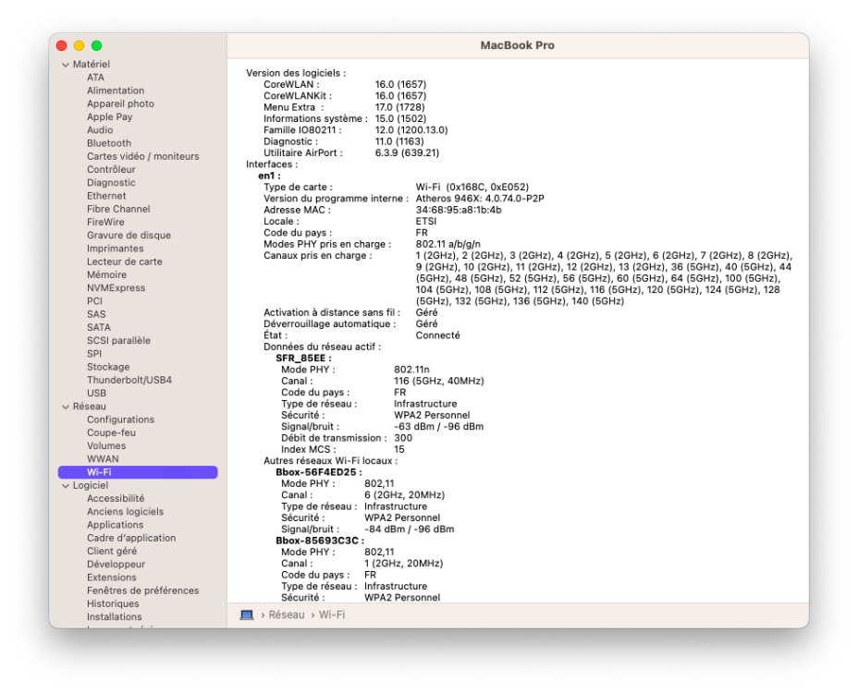Click the computer icon in path bar
Screen dimensions: 858x693
pyautogui.click(x=247, y=614)
